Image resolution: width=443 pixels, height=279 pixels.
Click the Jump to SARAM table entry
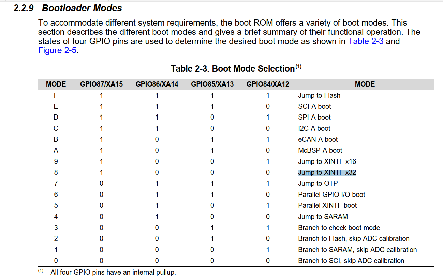[323, 217]
